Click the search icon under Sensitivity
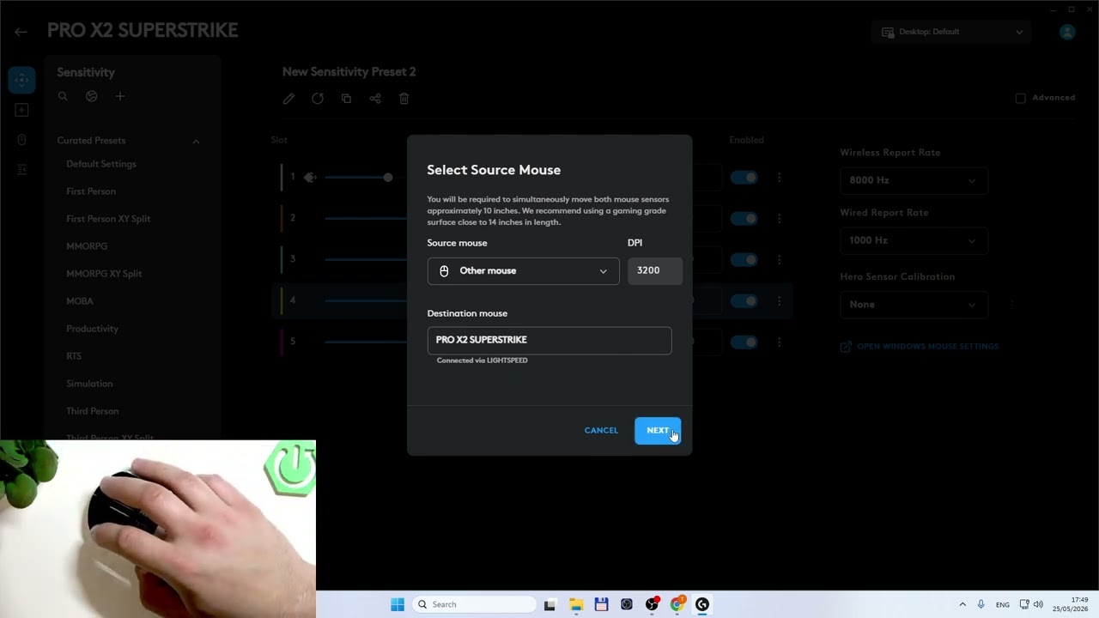The width and height of the screenshot is (1099, 618). click(63, 96)
